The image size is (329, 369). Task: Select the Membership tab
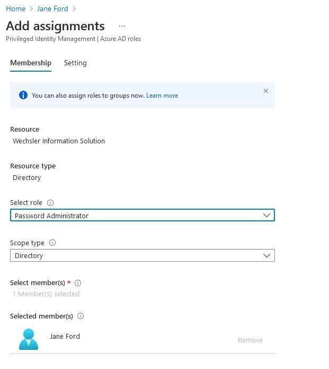pos(31,63)
